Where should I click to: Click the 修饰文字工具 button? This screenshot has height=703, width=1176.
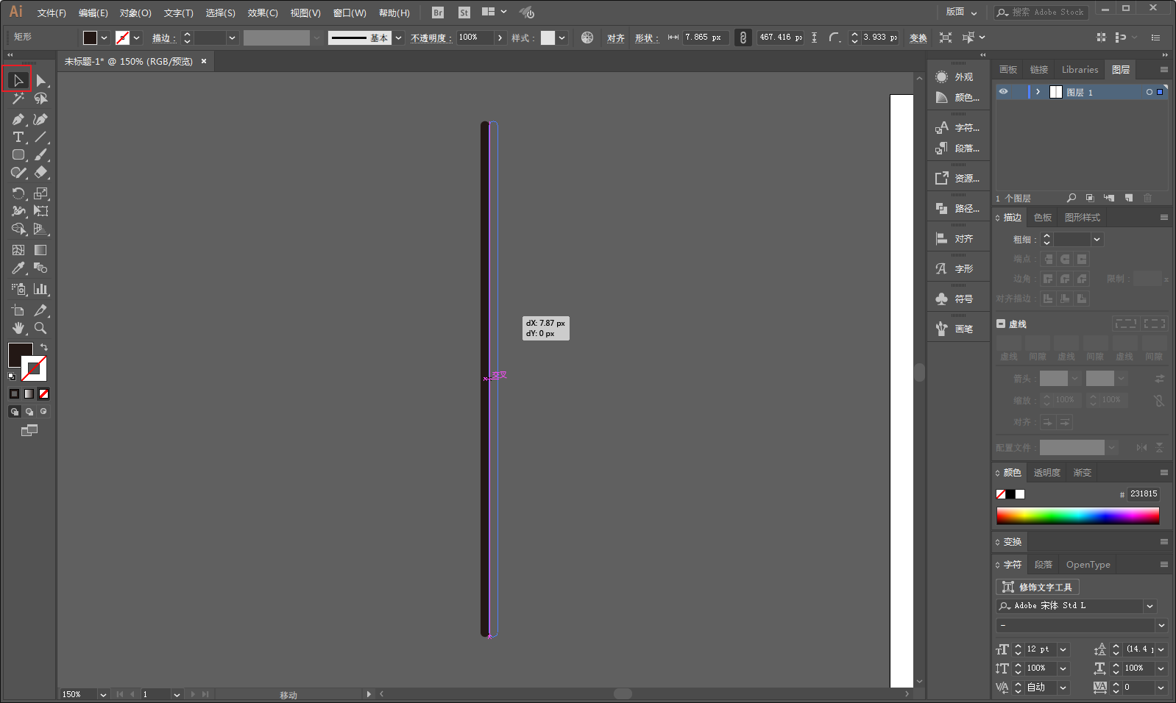tap(1038, 587)
